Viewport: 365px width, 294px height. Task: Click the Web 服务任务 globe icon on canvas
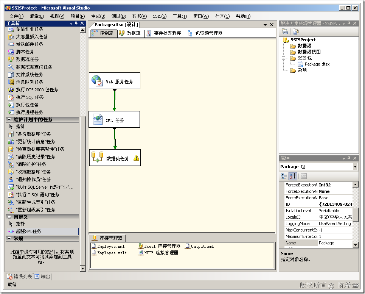point(97,81)
